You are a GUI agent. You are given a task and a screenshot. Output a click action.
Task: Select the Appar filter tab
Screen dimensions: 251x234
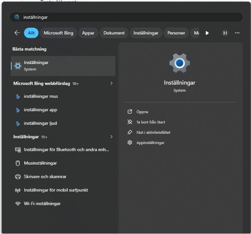[x=88, y=33]
